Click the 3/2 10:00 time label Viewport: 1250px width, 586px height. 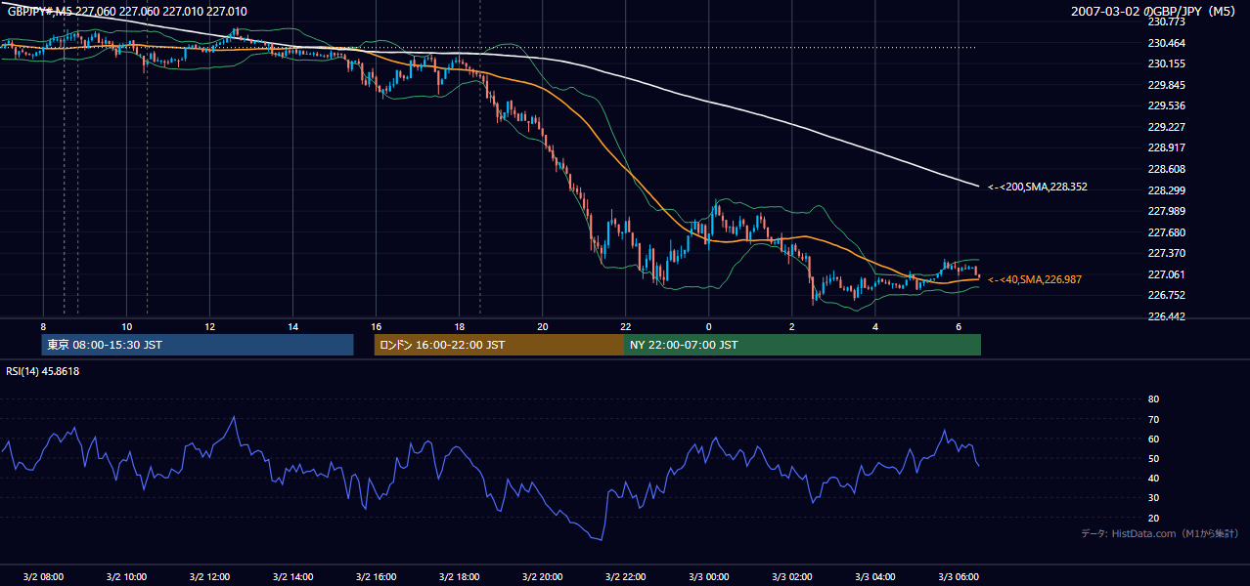[x=126, y=576]
